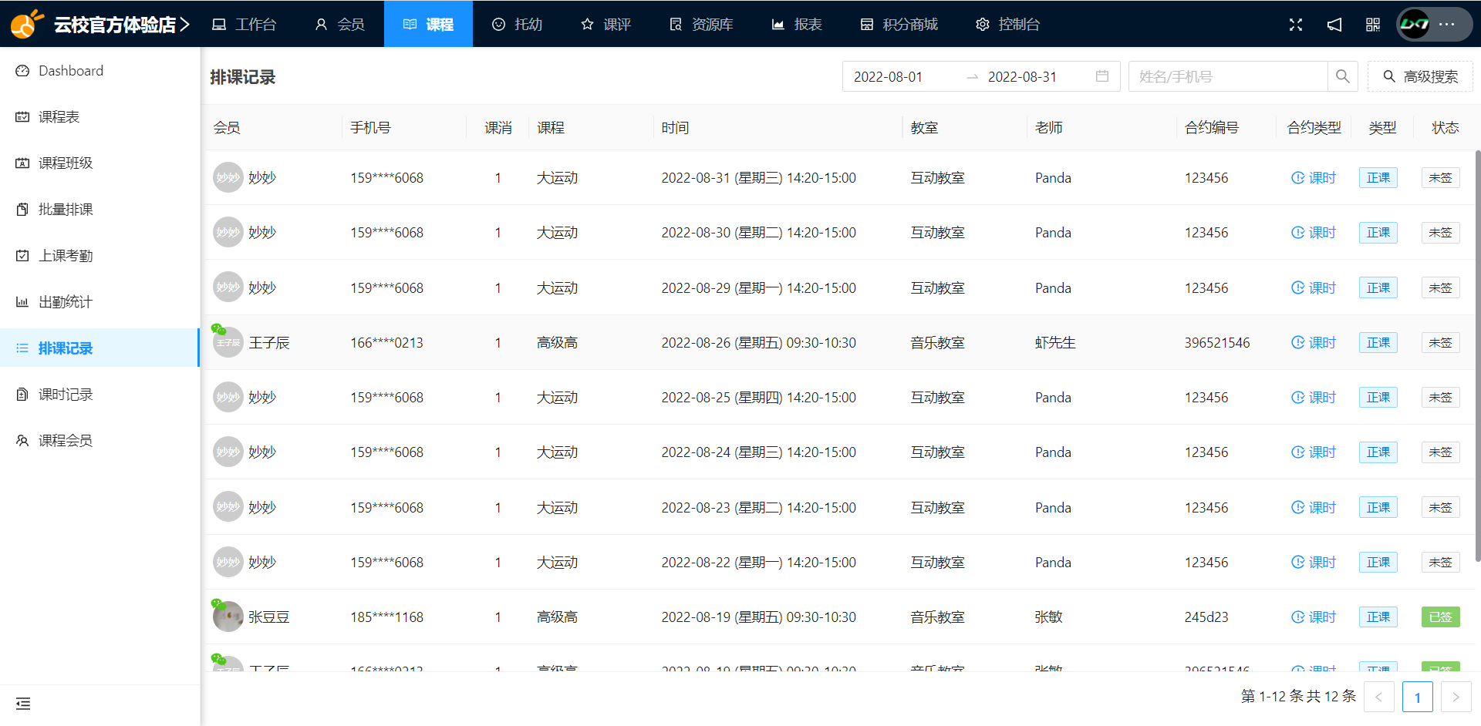The image size is (1481, 726).
Task: Open the 报表 top navigation tab
Action: (797, 25)
